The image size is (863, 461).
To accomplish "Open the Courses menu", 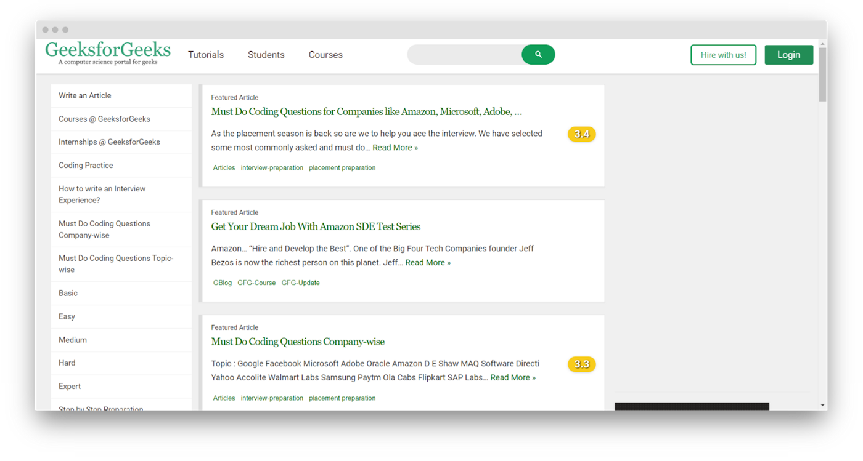I will pos(325,55).
